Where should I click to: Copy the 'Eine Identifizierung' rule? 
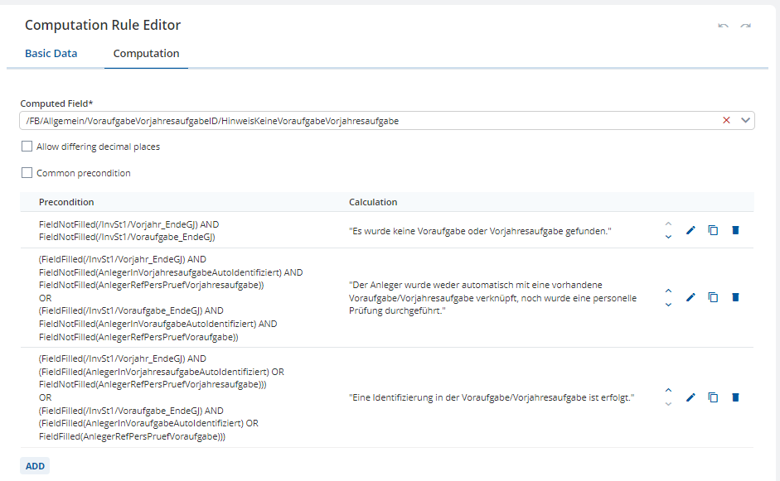[x=713, y=397]
